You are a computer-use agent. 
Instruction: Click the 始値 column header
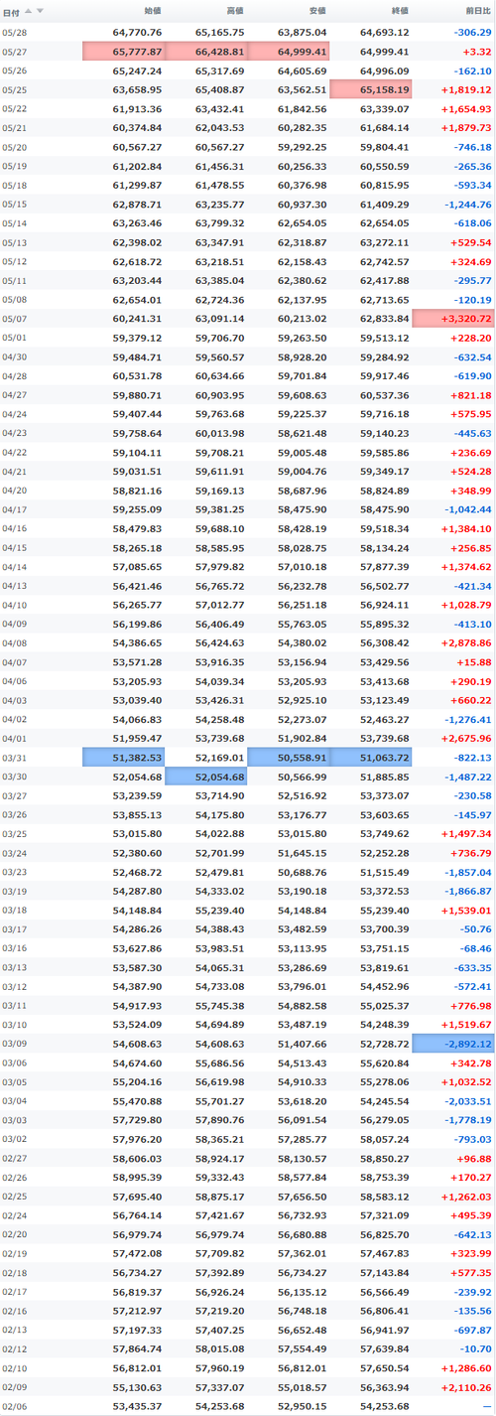click(152, 11)
